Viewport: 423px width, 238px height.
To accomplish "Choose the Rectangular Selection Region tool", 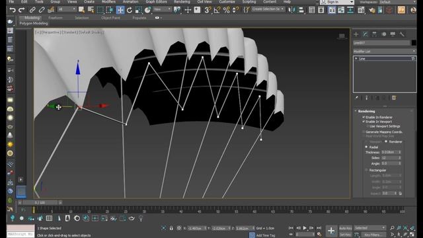I will pos(100,11).
